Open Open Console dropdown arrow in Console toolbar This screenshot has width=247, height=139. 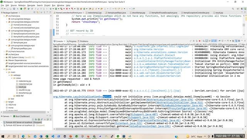pos(230,41)
